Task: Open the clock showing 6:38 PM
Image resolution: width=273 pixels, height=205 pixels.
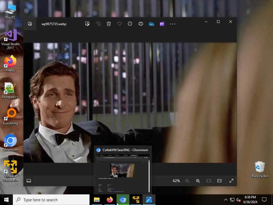Action: [x=250, y=200]
